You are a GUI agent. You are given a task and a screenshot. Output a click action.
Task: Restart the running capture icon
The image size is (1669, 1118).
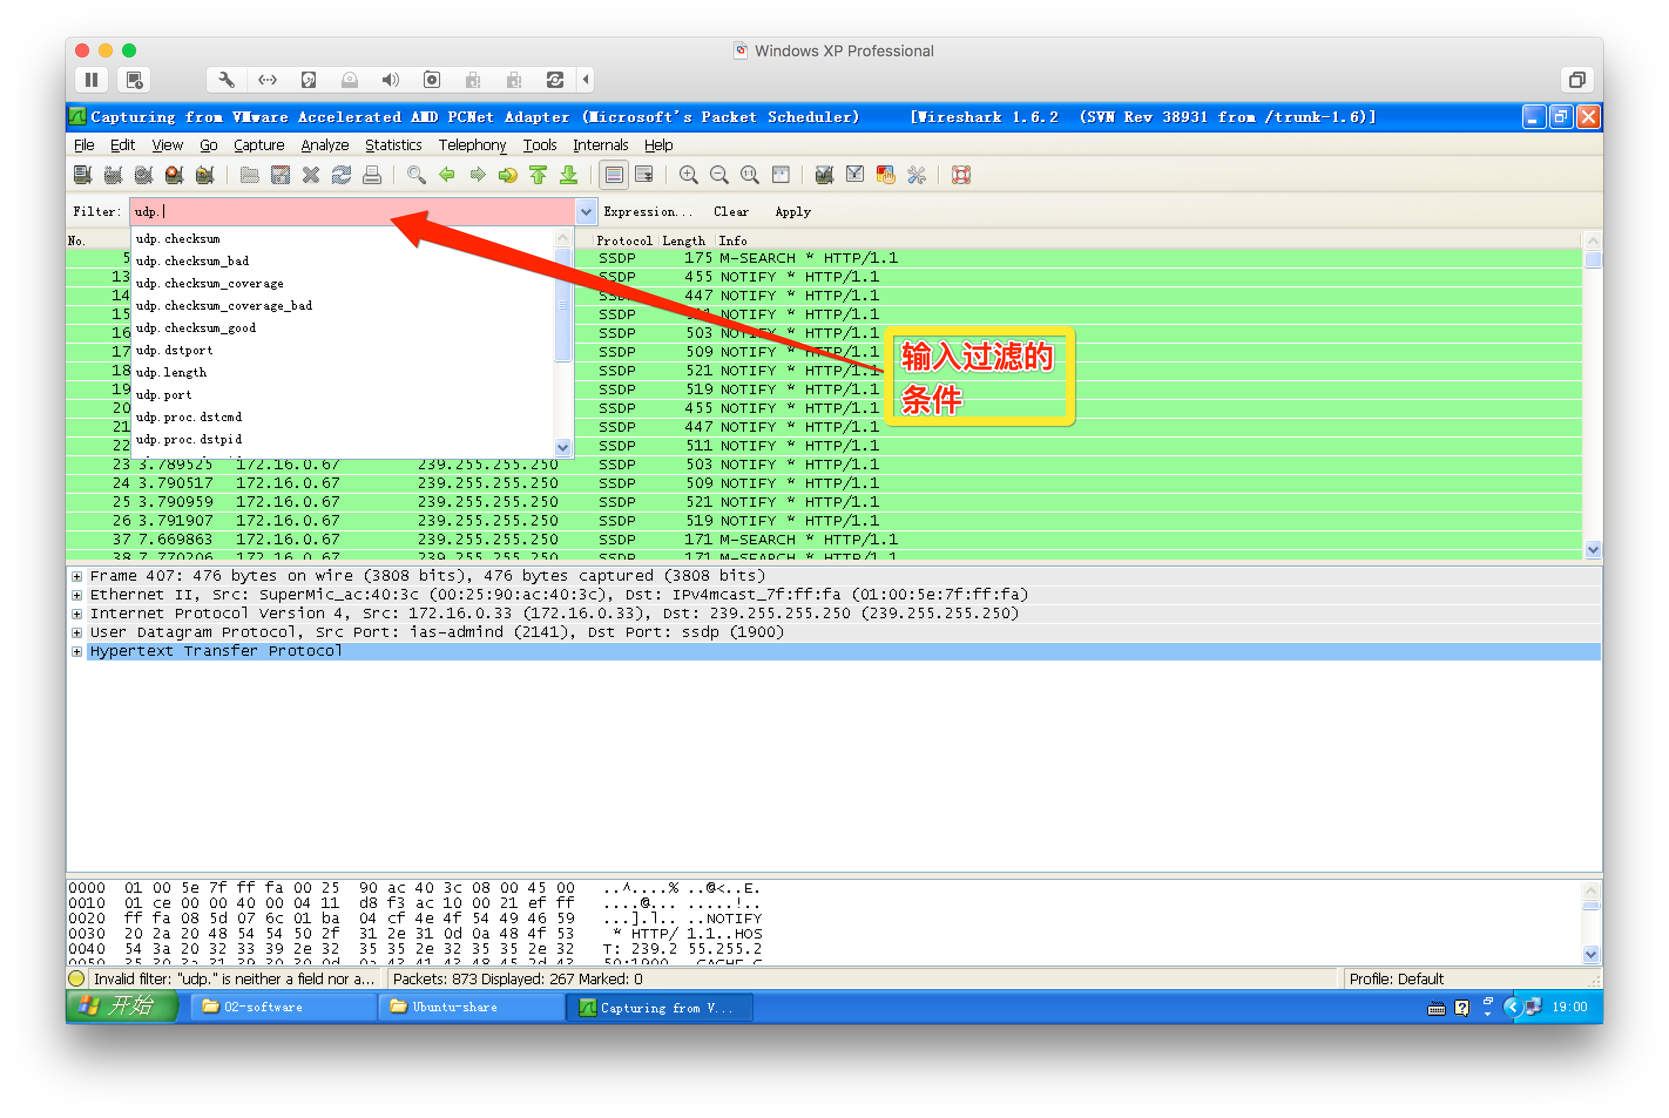coord(205,175)
